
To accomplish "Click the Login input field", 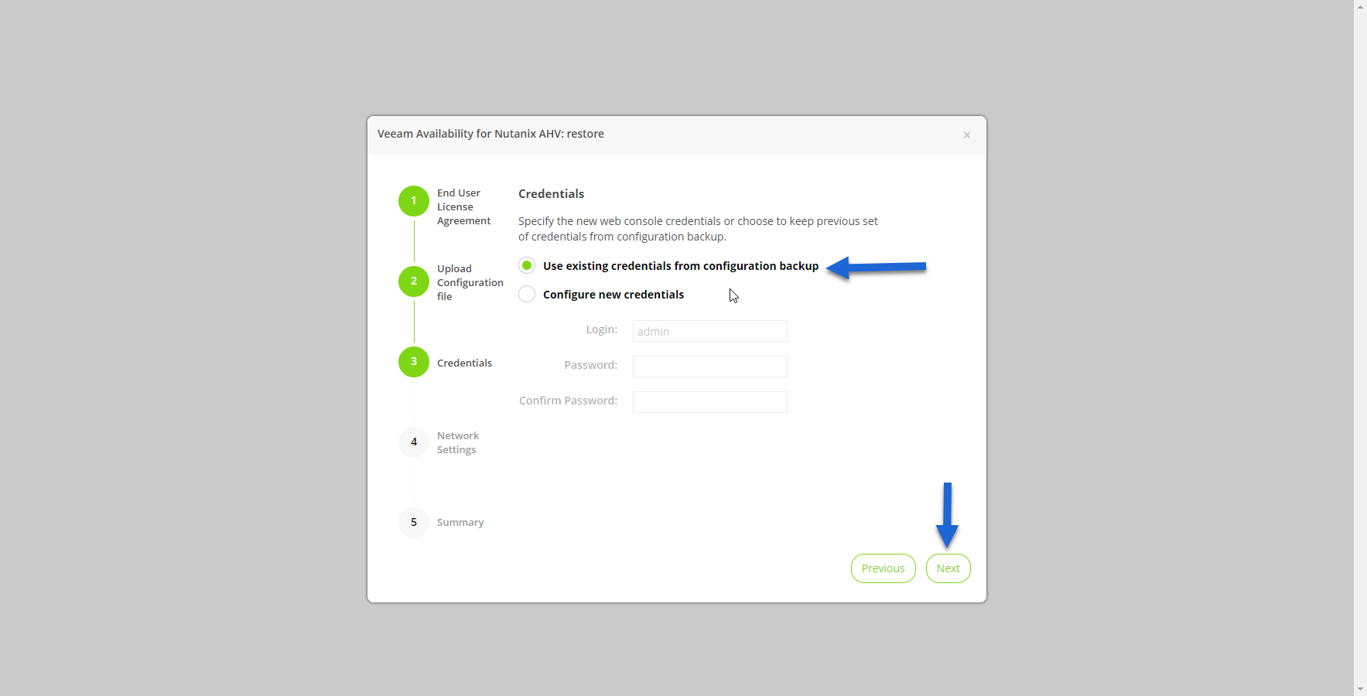I will pyautogui.click(x=709, y=331).
